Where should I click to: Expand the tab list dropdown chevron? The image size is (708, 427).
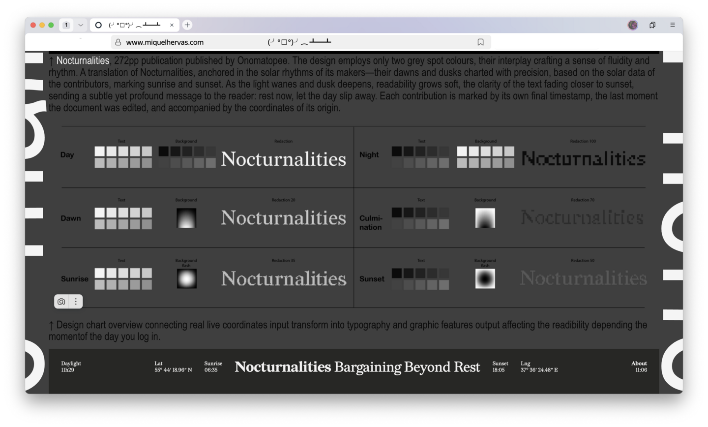coord(81,25)
